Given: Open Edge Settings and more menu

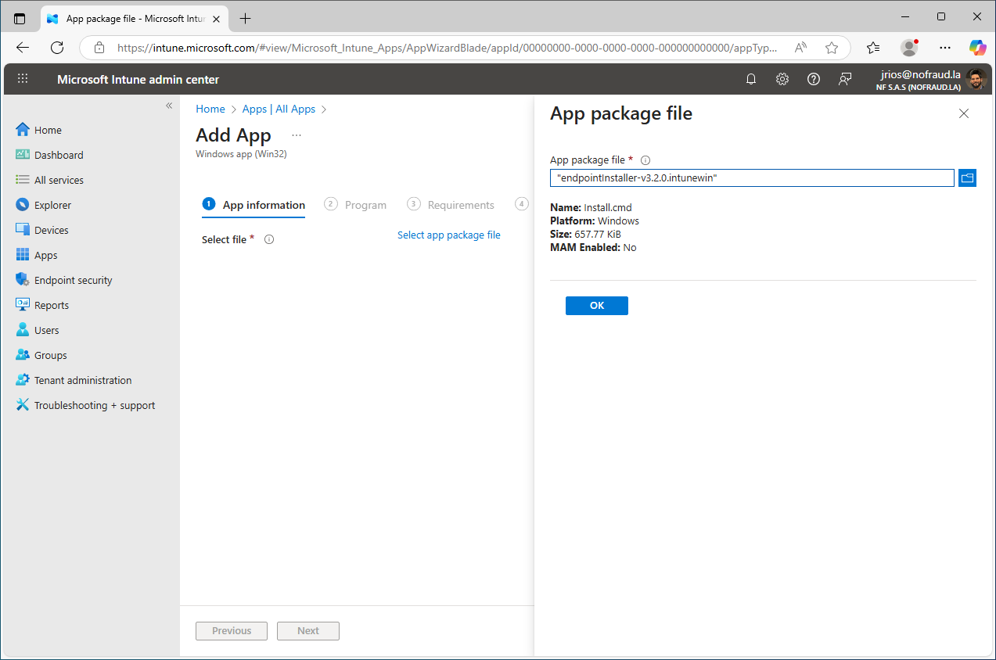Looking at the screenshot, I should tap(945, 48).
